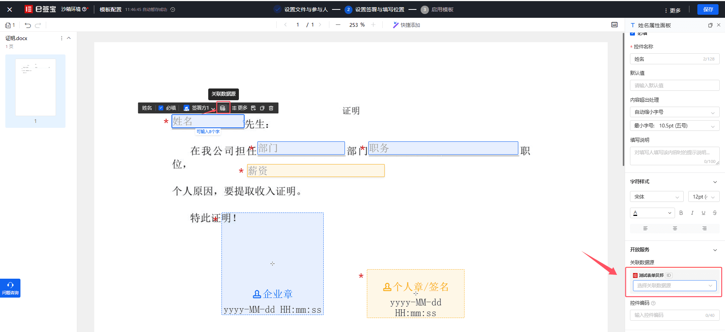Select the 部门 field on document

pyautogui.click(x=301, y=148)
